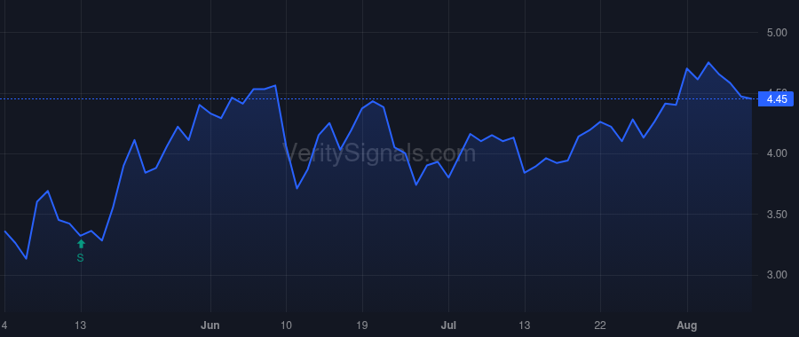Select the 3.00 price axis label
The height and width of the screenshot is (337, 799).
777,275
